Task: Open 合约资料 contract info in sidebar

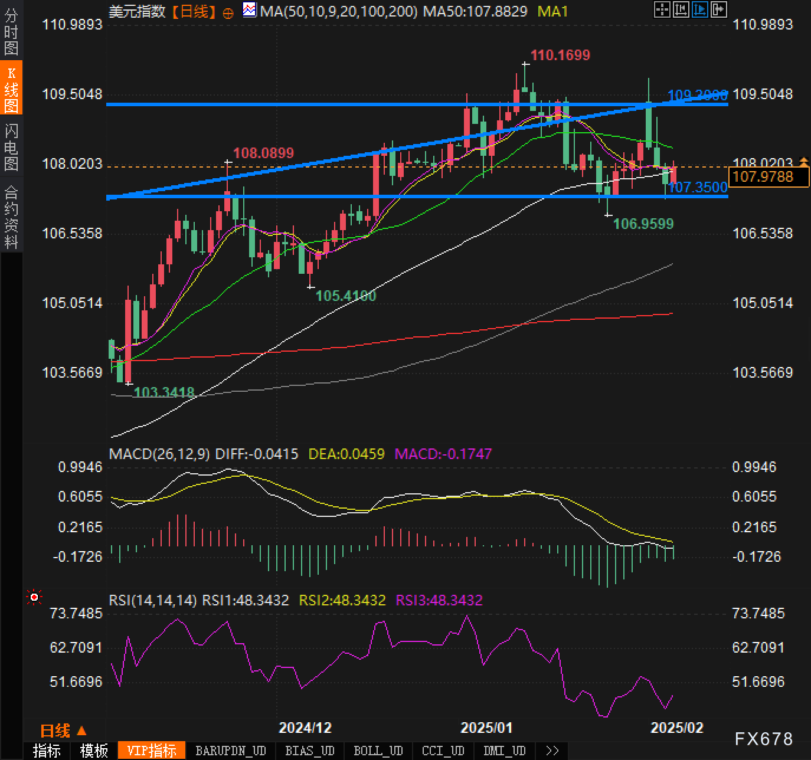Action: click(11, 217)
